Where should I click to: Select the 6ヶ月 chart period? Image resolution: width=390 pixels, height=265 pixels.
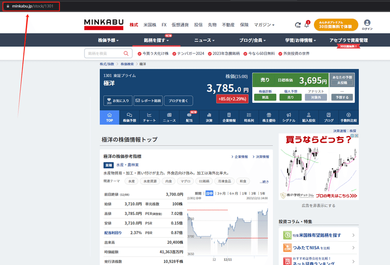click(234, 194)
